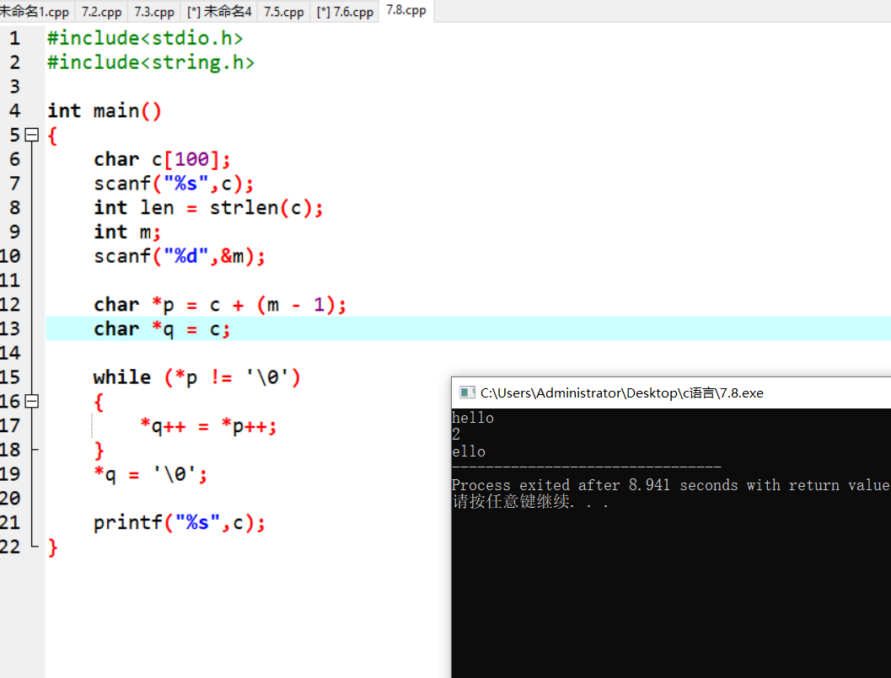The width and height of the screenshot is (891, 678).
Task: Click the console window icon of 7.8.exe
Action: 467,392
